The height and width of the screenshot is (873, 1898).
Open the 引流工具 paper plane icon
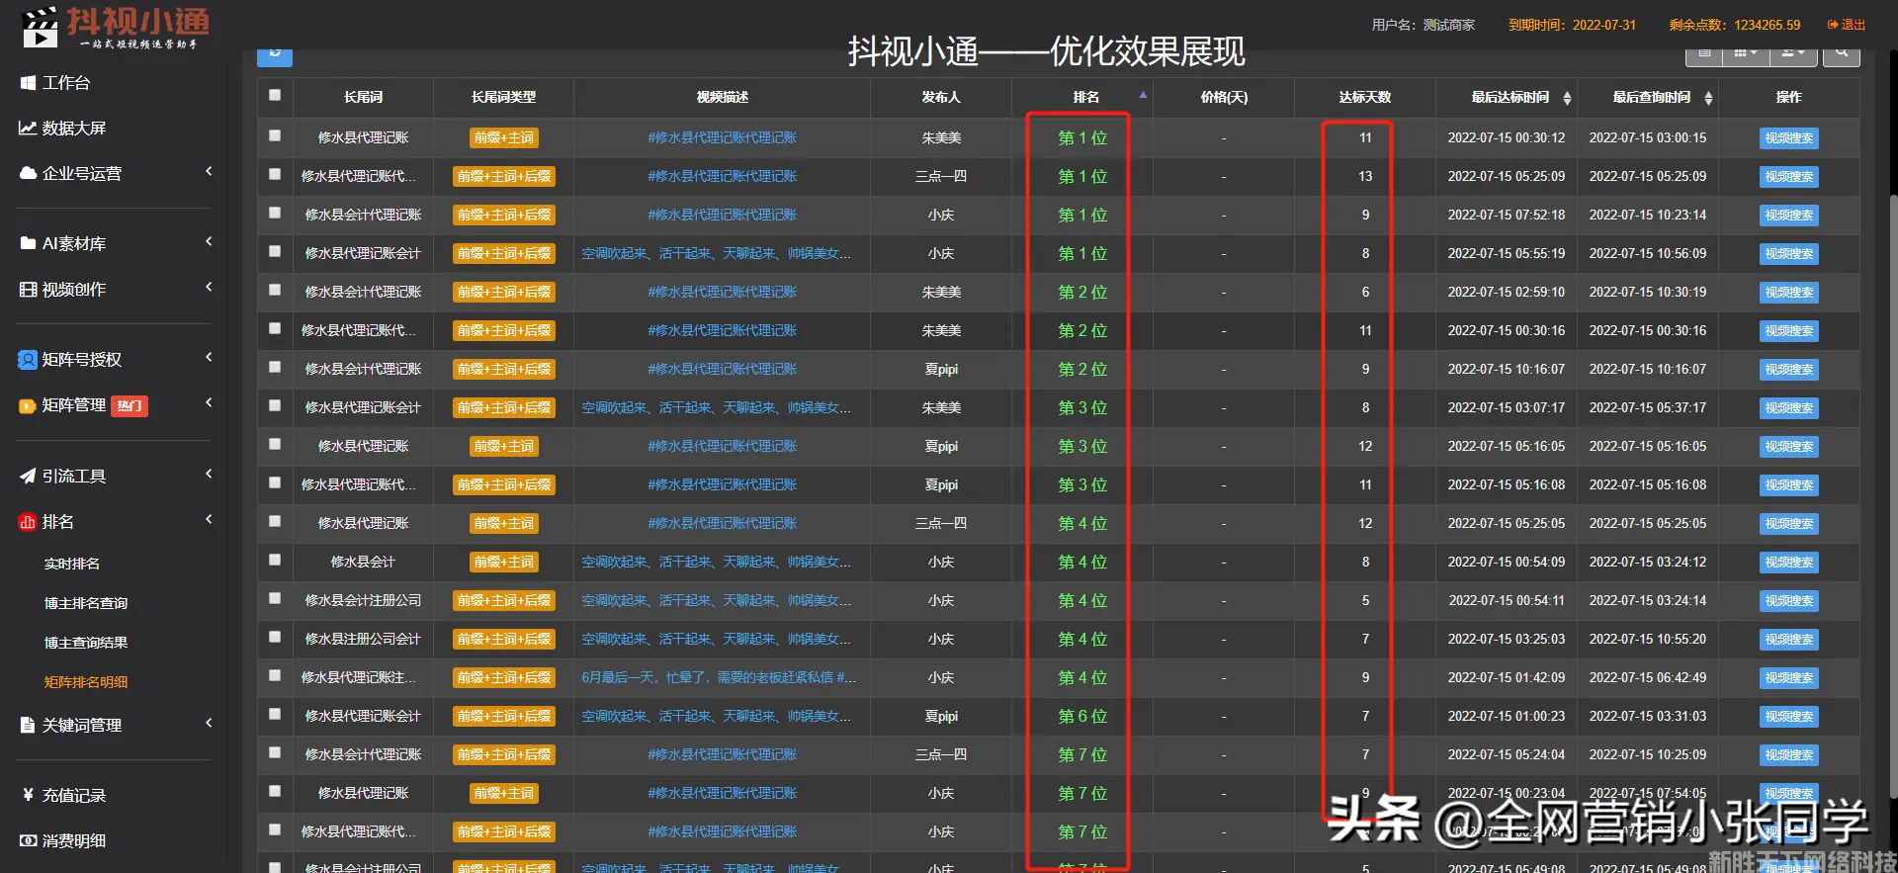point(28,477)
